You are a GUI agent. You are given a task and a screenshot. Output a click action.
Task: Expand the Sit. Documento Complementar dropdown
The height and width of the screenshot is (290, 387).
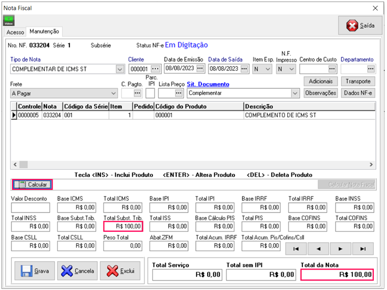(294, 93)
